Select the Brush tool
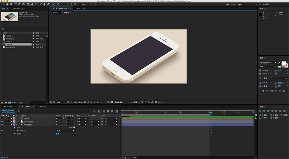Screen dimensions: 289x159 (x=41, y=4)
